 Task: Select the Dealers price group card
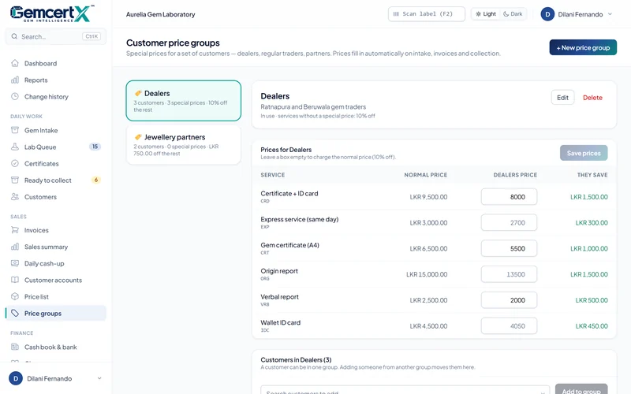coord(184,101)
